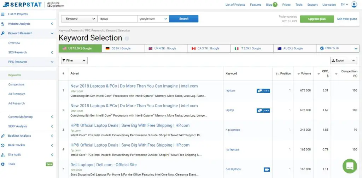Viewport: 362px width, 178px height.
Task: Click the Website Analysis sidebar icon
Action: tap(3, 24)
